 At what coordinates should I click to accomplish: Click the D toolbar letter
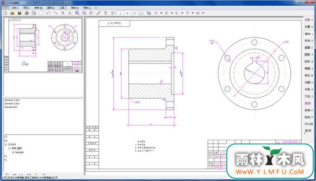pos(156,13)
